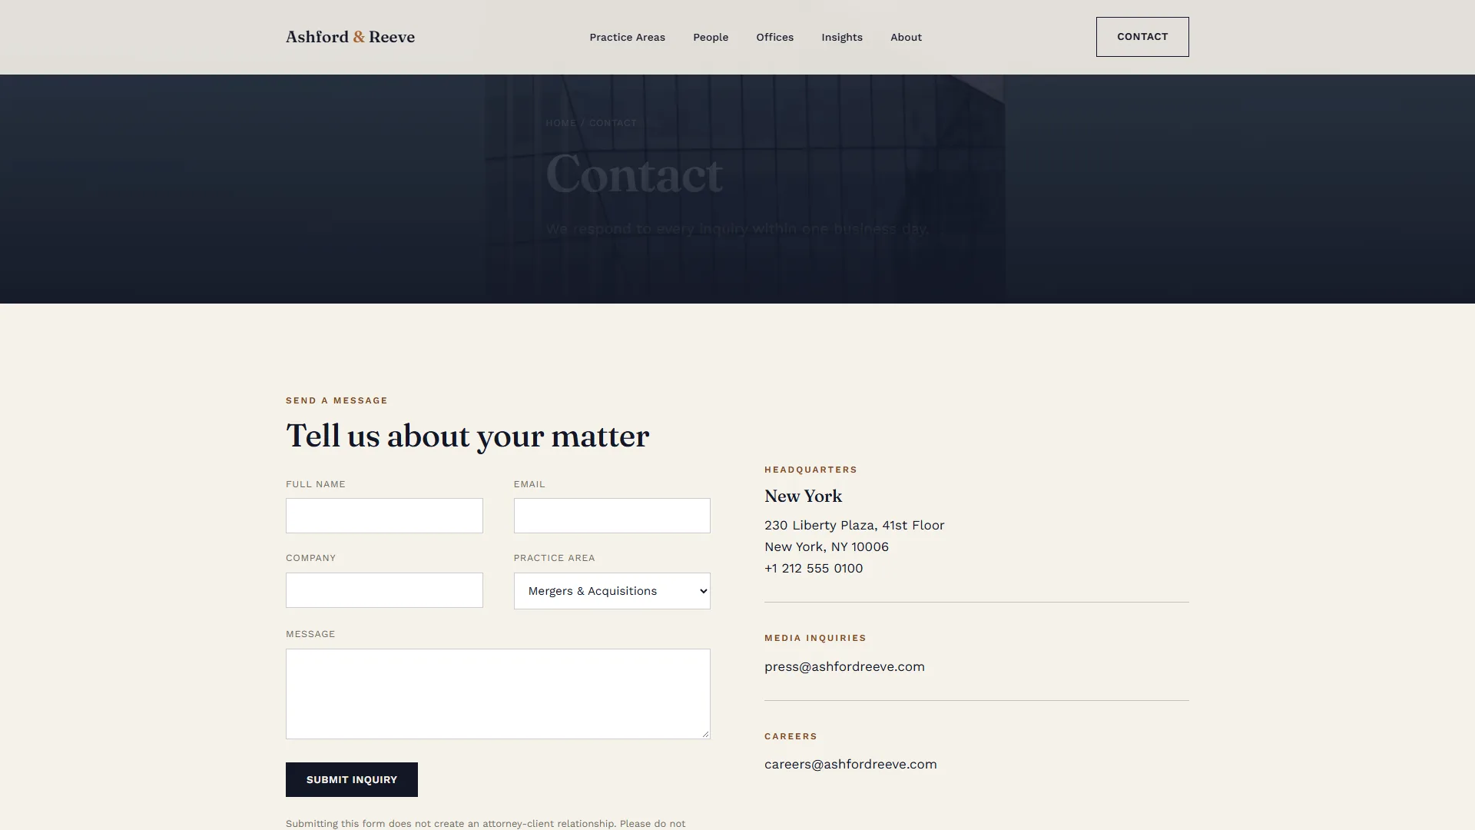
Task: Click the large Contact hero title
Action: coord(634,174)
